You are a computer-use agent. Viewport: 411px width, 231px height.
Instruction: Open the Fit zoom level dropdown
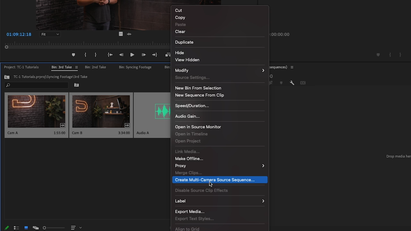tap(50, 34)
